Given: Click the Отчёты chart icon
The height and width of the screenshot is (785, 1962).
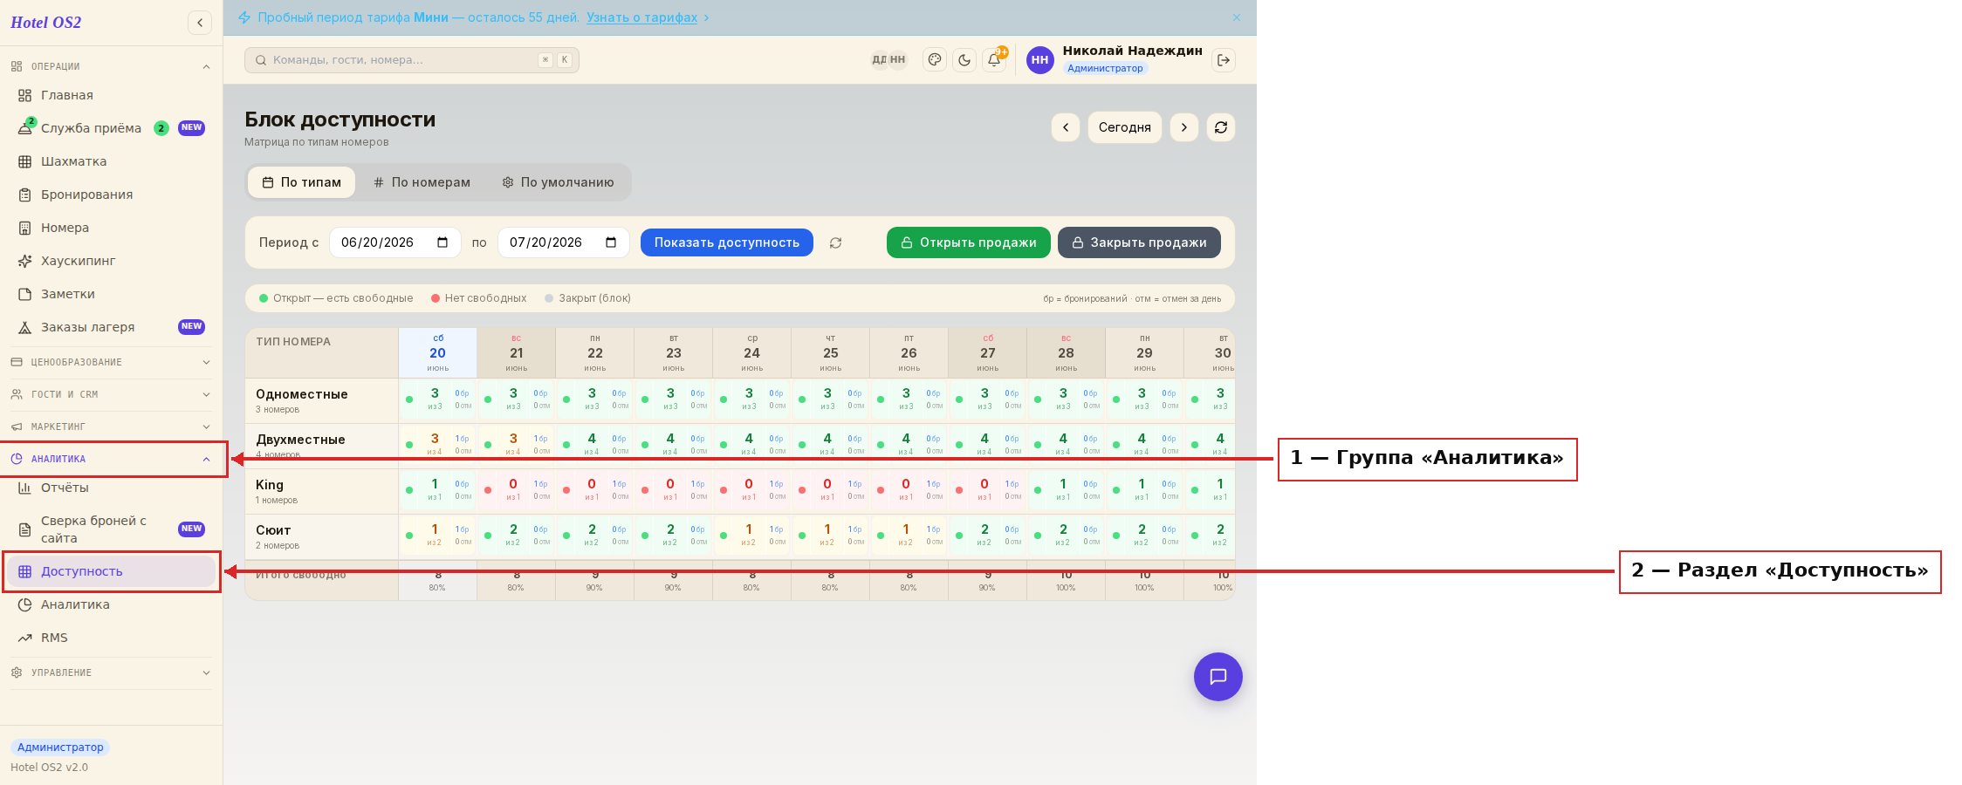Looking at the screenshot, I should click(24, 488).
